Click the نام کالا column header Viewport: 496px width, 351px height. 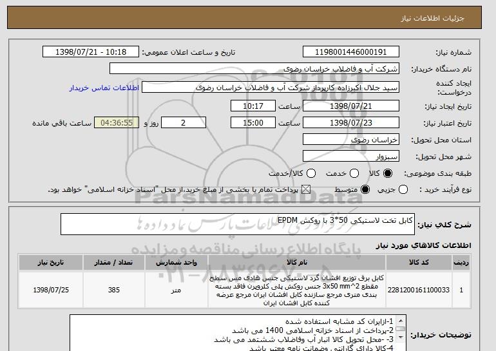[297, 263]
